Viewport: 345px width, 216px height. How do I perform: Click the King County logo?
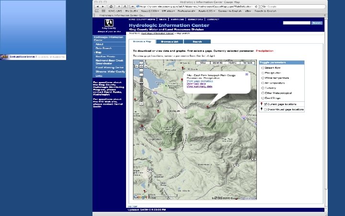(x=109, y=23)
